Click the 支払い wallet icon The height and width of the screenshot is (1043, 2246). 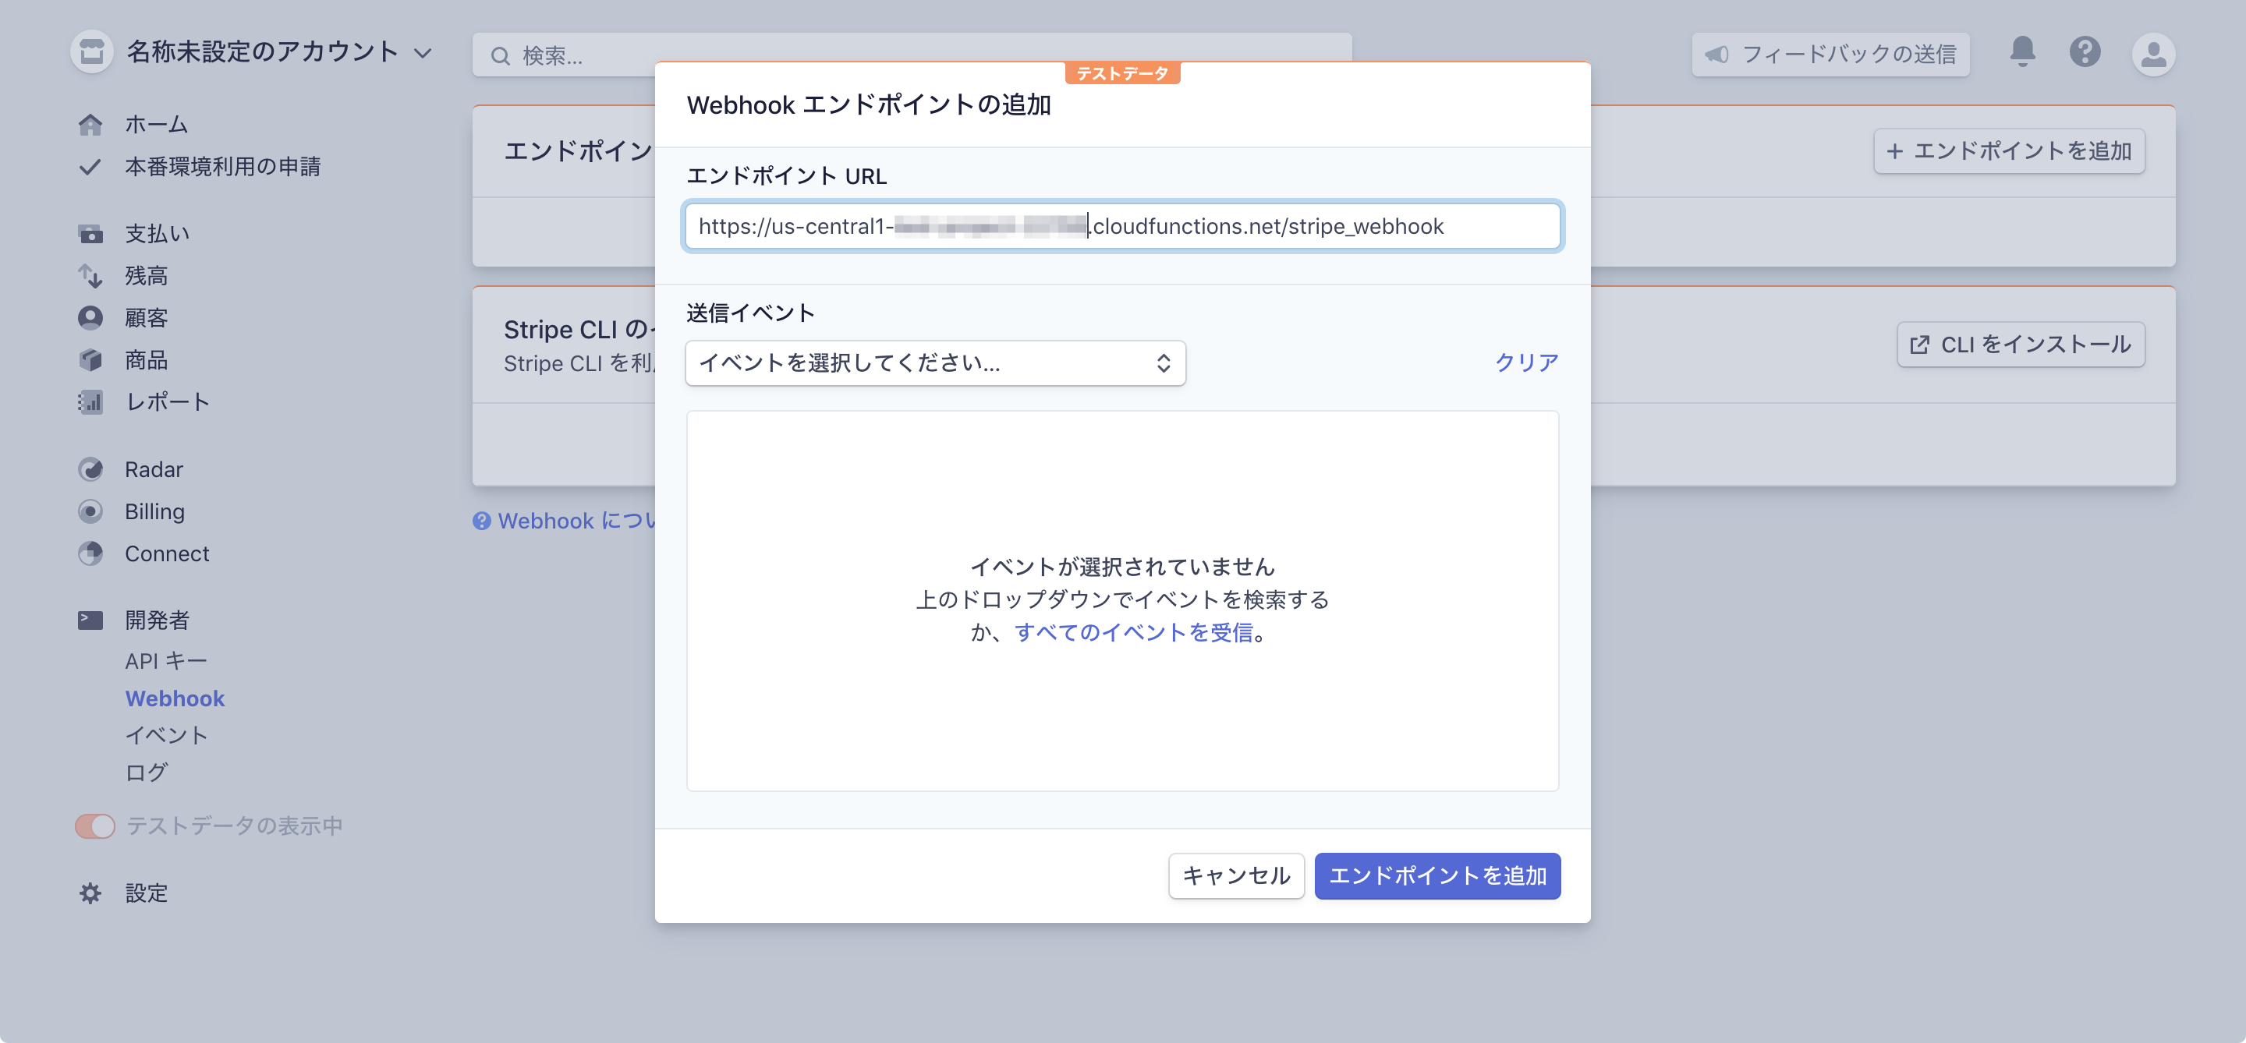[x=90, y=234]
